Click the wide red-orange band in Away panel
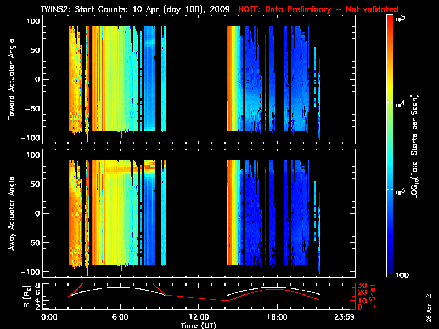 233,213
